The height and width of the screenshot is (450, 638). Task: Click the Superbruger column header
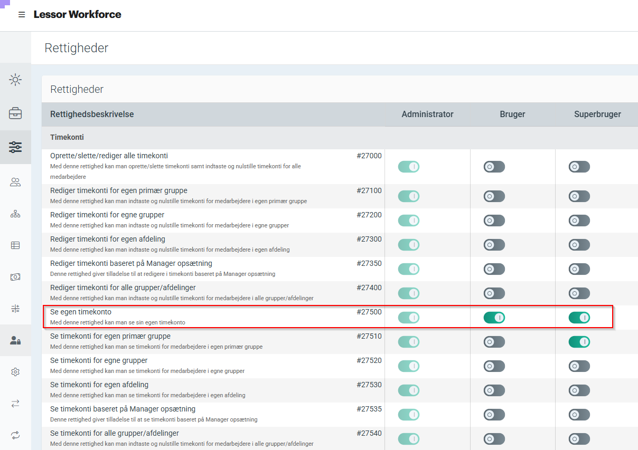(x=597, y=114)
